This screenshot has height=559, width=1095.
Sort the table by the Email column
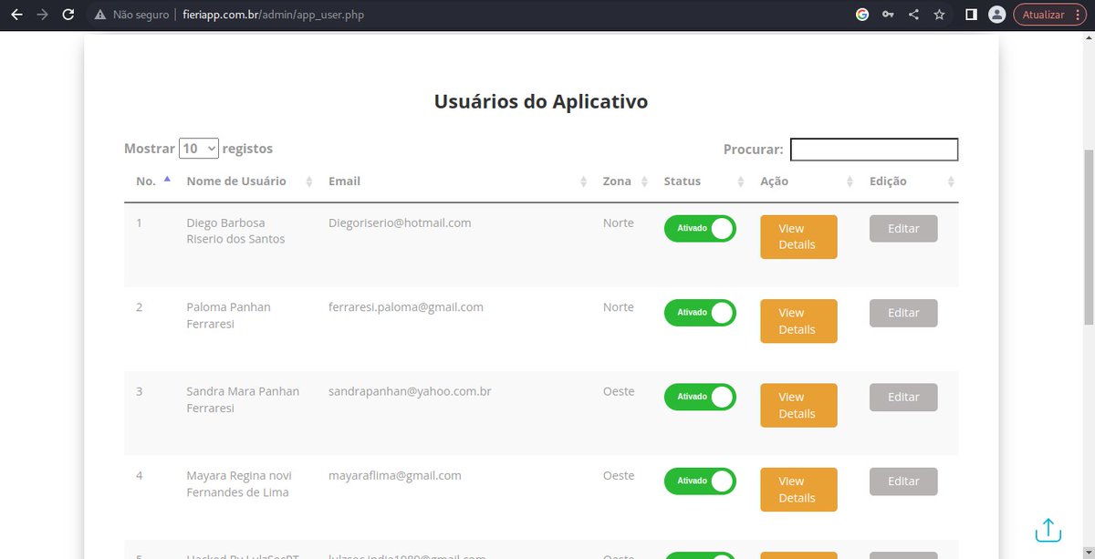456,181
